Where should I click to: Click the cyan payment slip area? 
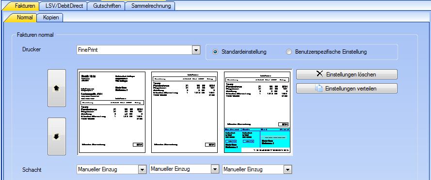coord(257,140)
